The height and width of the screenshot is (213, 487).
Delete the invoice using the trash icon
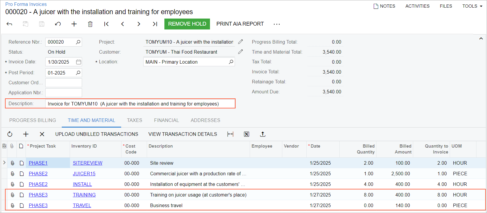(x=90, y=24)
